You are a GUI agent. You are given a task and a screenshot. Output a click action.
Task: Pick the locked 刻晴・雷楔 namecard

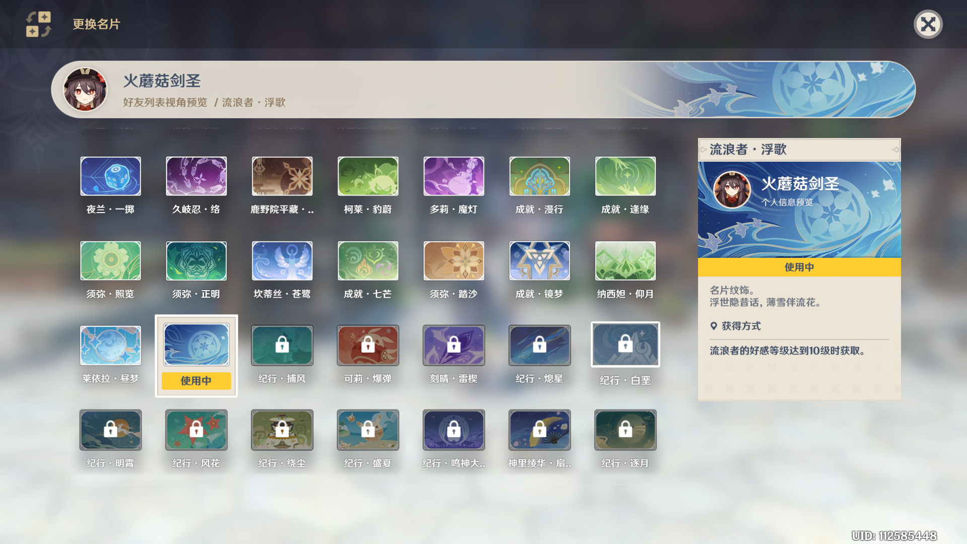point(454,346)
